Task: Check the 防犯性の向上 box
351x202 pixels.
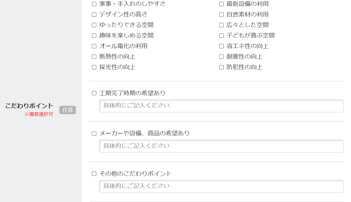Action: click(x=221, y=67)
